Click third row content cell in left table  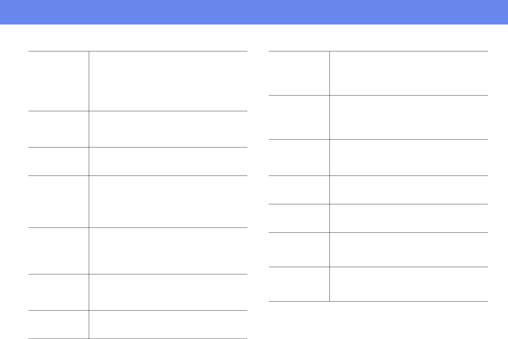168,161
